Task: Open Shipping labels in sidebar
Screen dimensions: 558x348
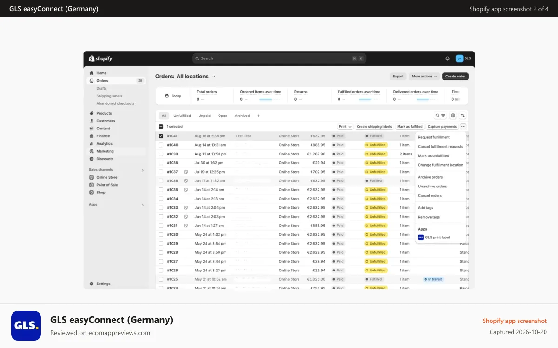Action: 109,96
